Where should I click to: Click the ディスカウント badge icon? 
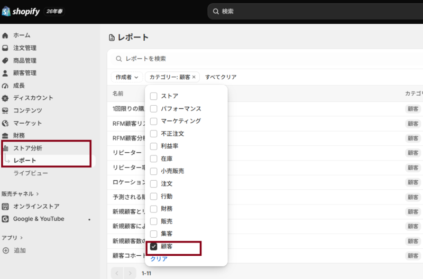(5, 98)
